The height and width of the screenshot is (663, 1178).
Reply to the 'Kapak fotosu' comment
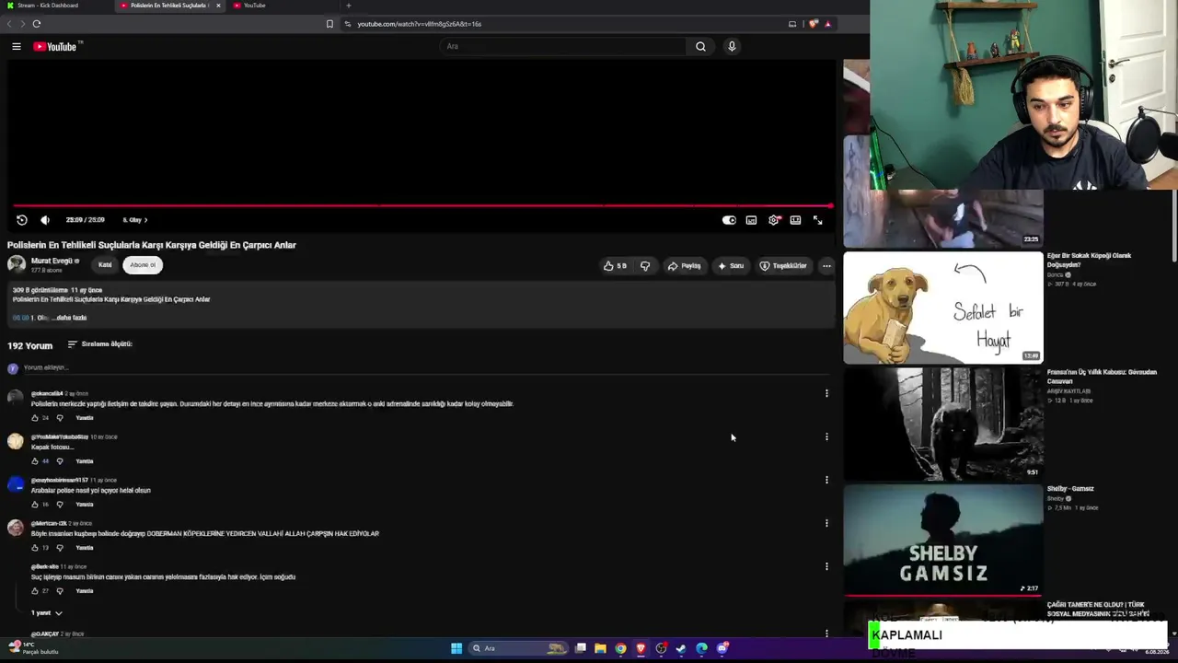coord(85,461)
